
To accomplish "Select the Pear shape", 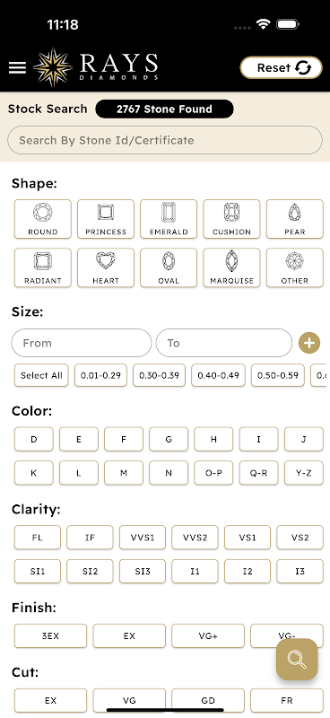I will point(295,219).
